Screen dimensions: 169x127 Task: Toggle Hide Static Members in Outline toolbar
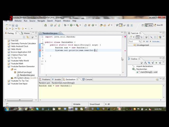coord(153,63)
